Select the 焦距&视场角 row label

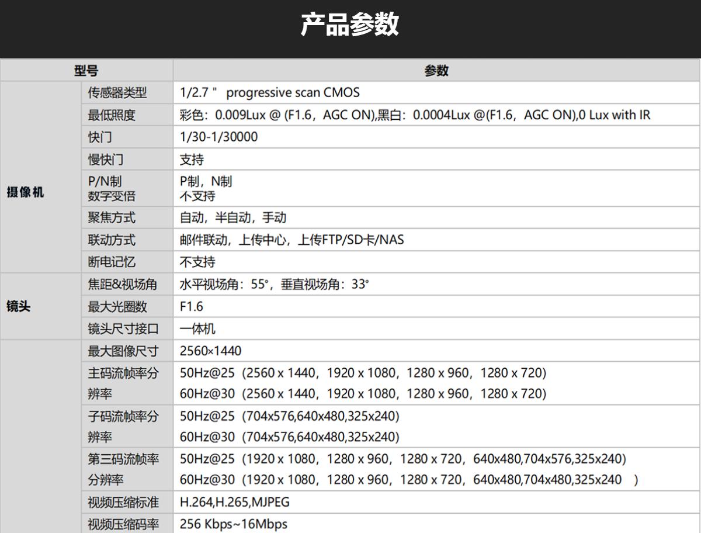123,284
